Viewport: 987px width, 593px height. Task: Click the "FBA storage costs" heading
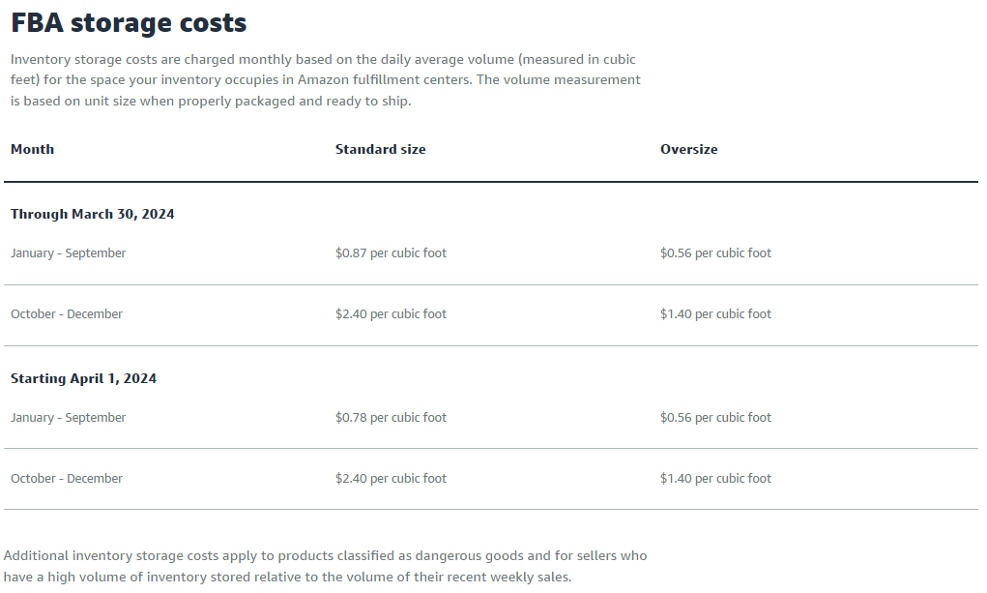pyautogui.click(x=129, y=22)
